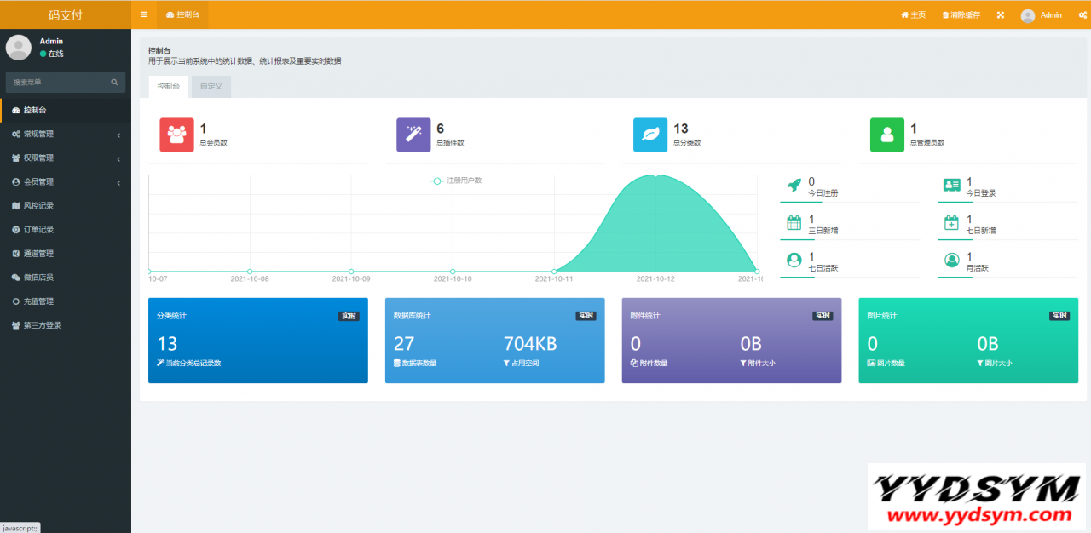Click the red 总会员数 members icon
The height and width of the screenshot is (533, 1091).
click(x=176, y=135)
